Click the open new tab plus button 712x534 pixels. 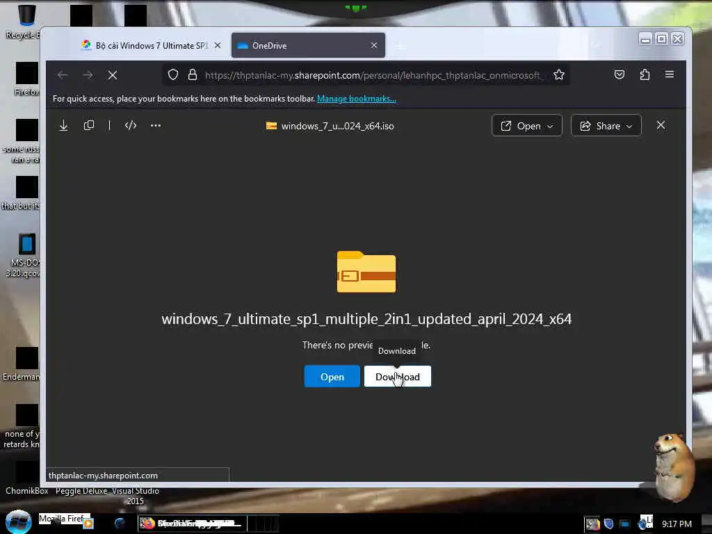coord(400,46)
